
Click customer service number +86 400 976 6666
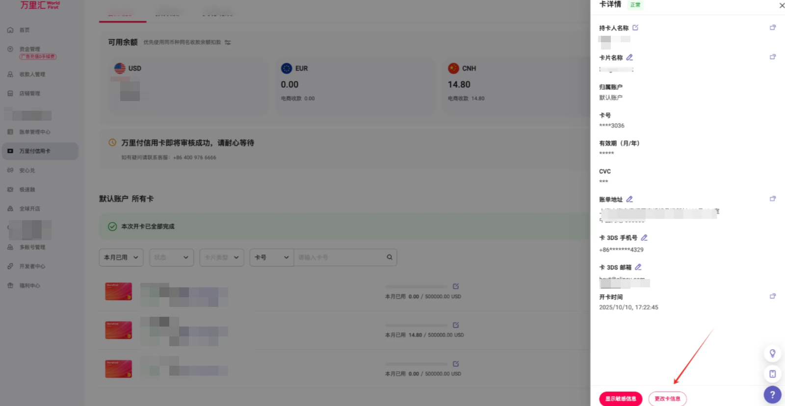click(x=195, y=157)
